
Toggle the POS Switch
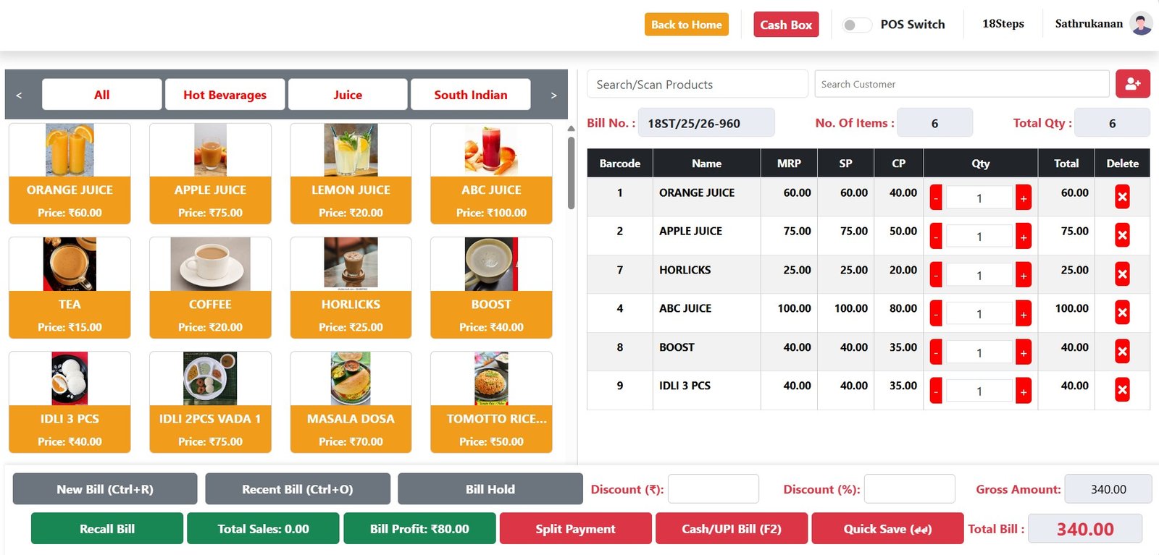coord(856,25)
